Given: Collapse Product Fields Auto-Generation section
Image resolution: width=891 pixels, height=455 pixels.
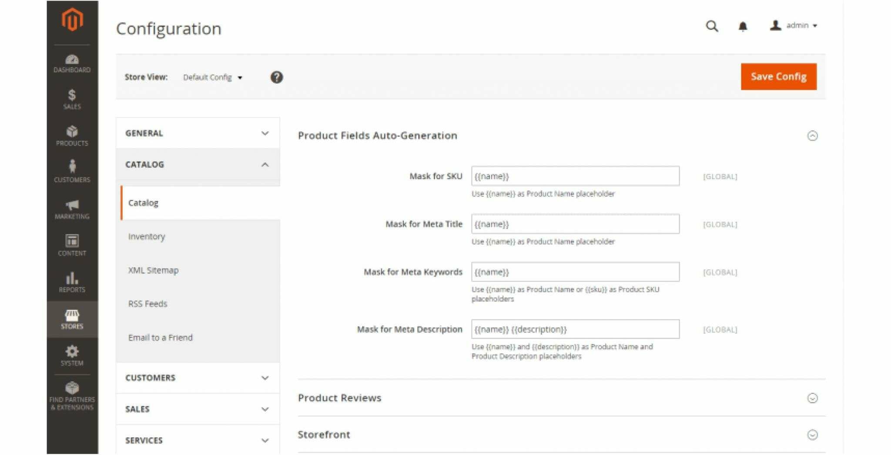Looking at the screenshot, I should [812, 136].
